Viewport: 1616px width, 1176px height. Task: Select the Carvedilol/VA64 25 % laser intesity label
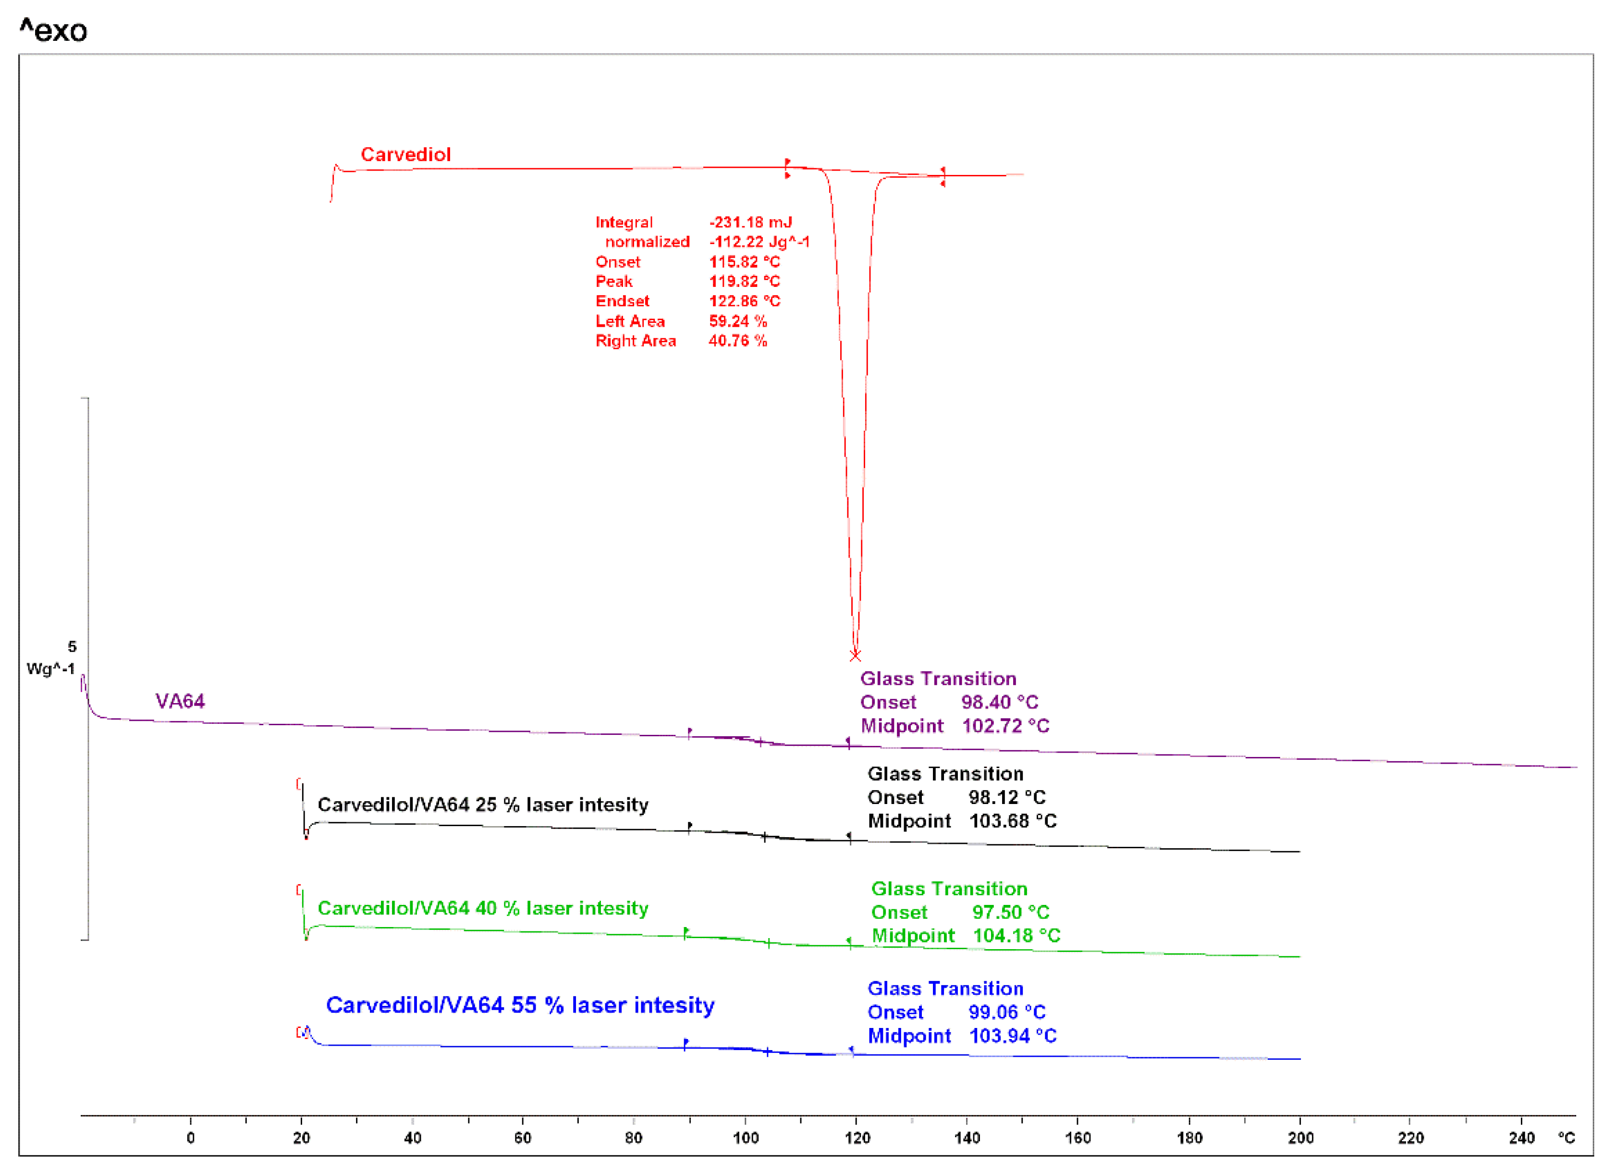point(485,805)
